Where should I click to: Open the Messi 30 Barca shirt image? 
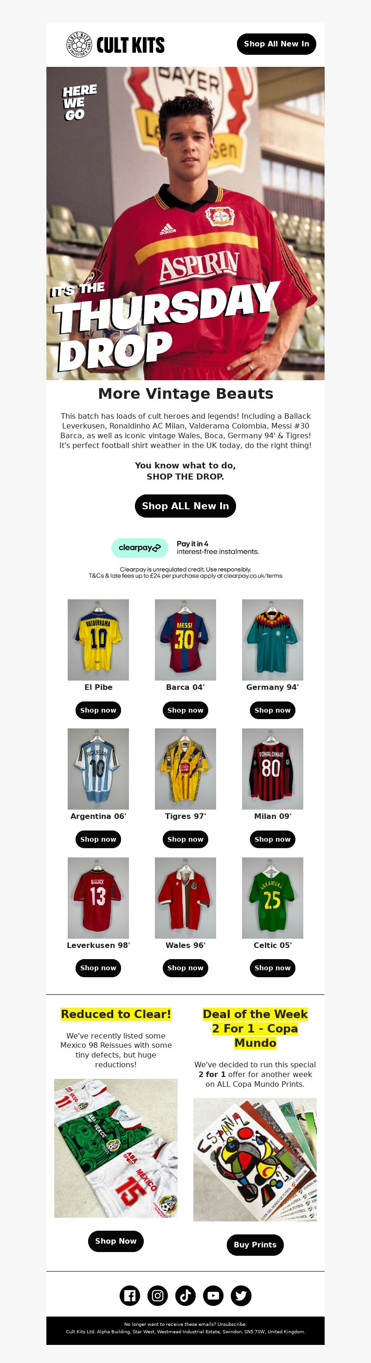click(x=185, y=640)
